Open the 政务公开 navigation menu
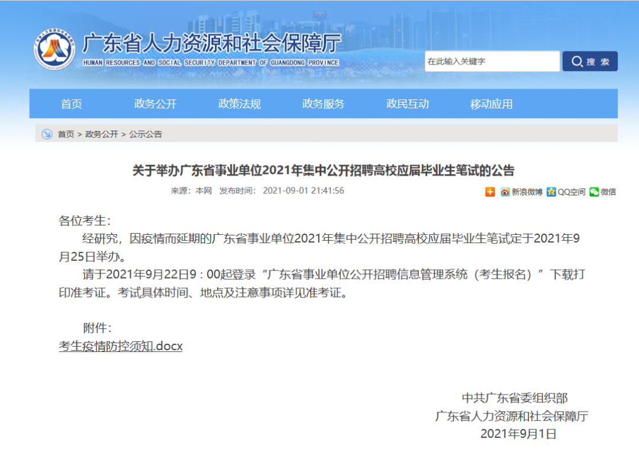Screen dimensions: 639x452 point(156,104)
